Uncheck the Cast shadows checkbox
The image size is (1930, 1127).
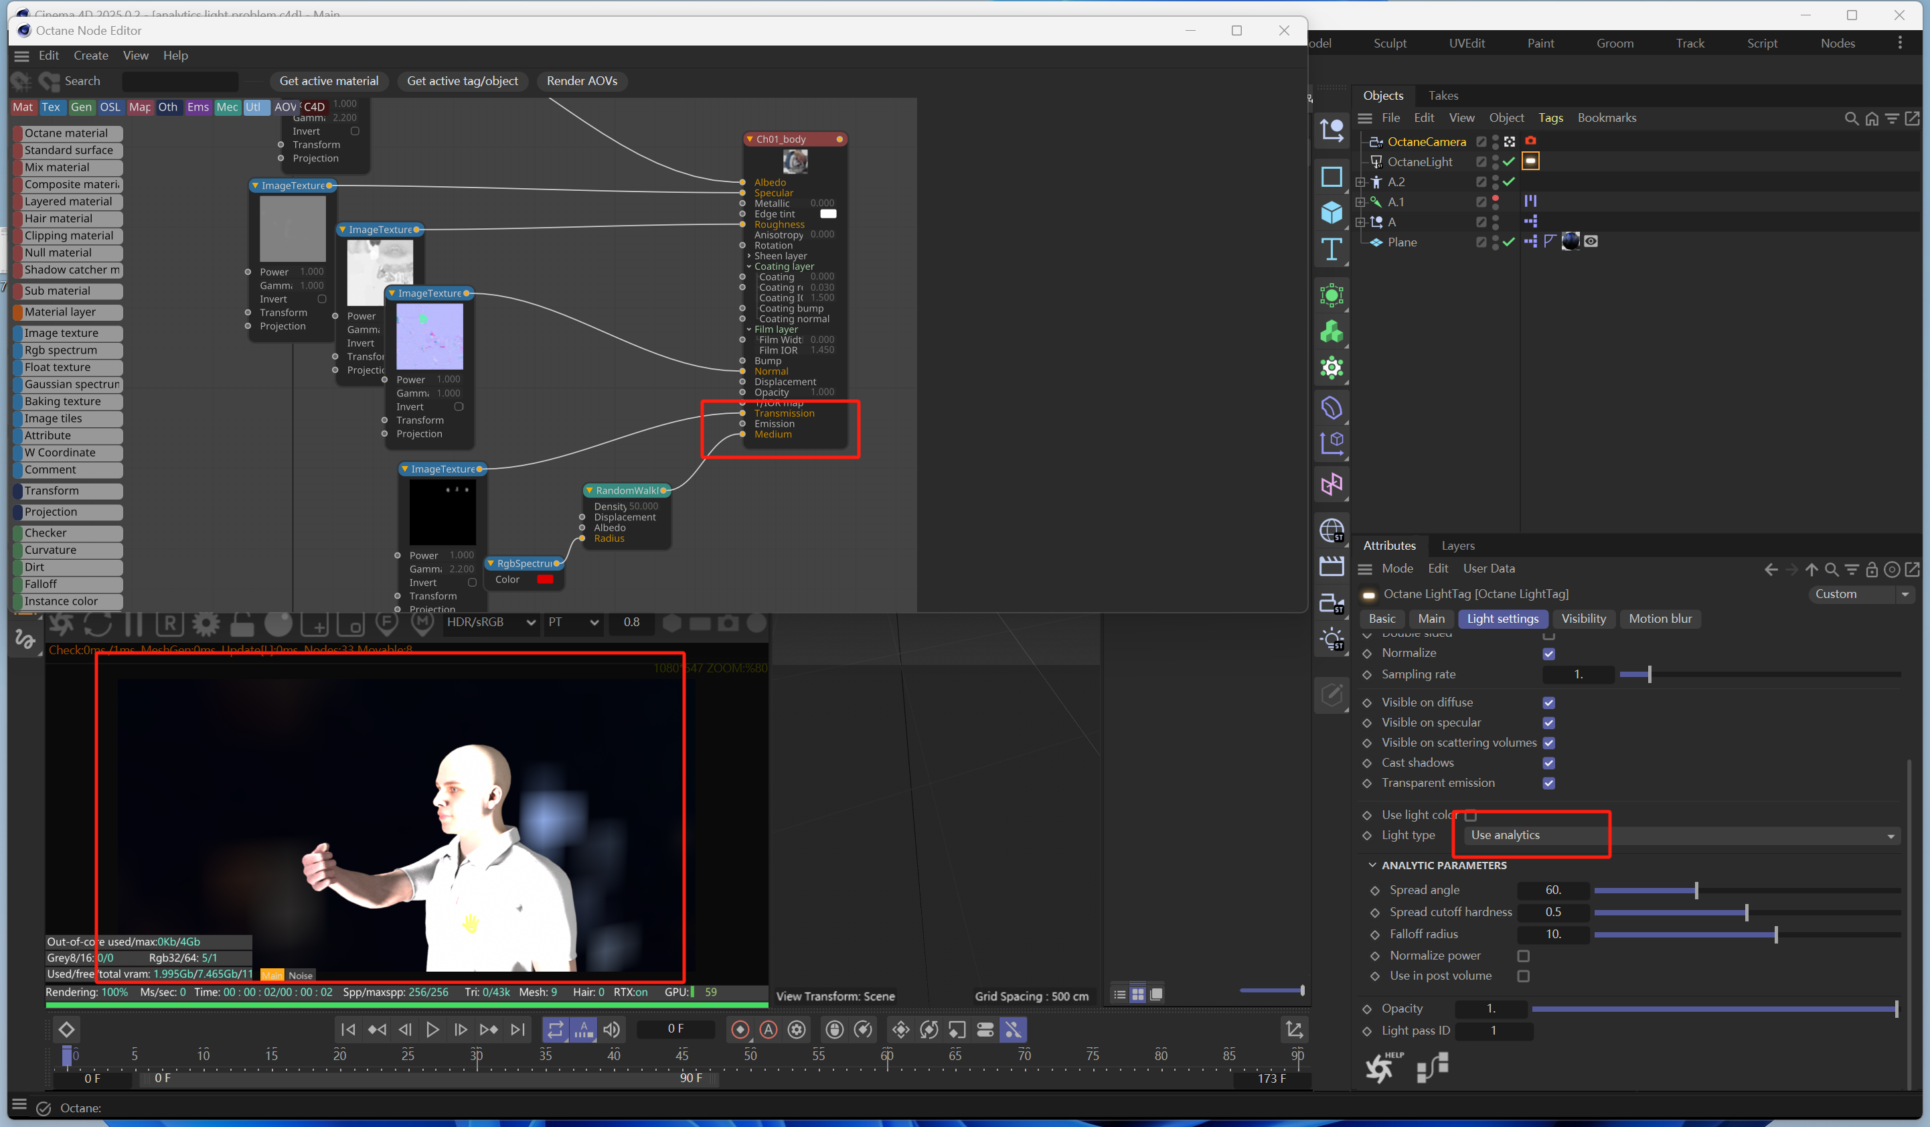1548,763
